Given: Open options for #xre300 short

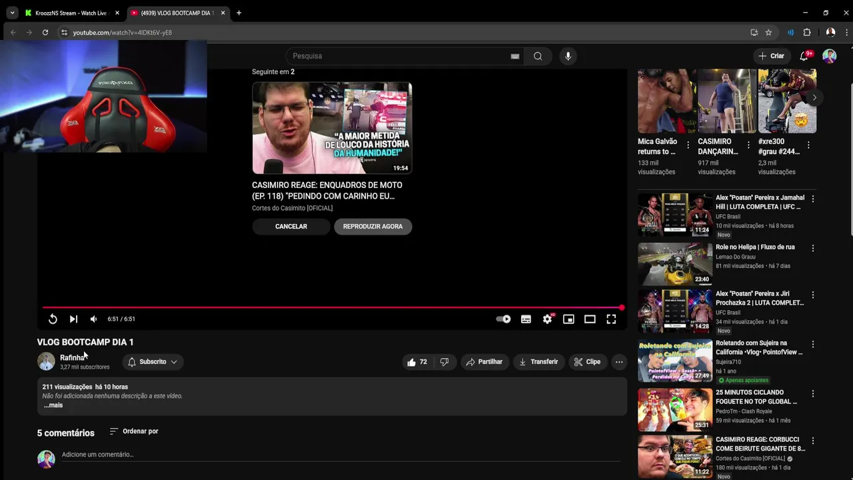Looking at the screenshot, I should pyautogui.click(x=808, y=145).
